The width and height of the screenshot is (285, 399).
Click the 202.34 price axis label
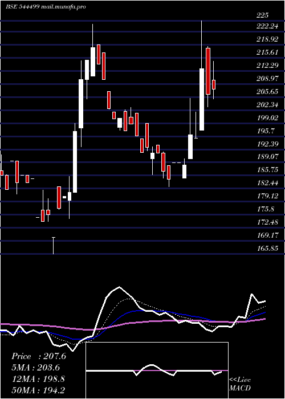pyautogui.click(x=267, y=105)
